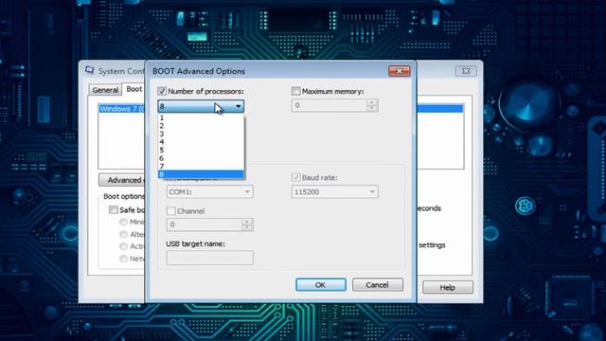
Task: Click the USB target name field
Action: coord(210,258)
